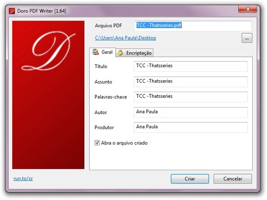
Task: Click the Doro PDF Writer title bar icon
Action: click(12, 11)
